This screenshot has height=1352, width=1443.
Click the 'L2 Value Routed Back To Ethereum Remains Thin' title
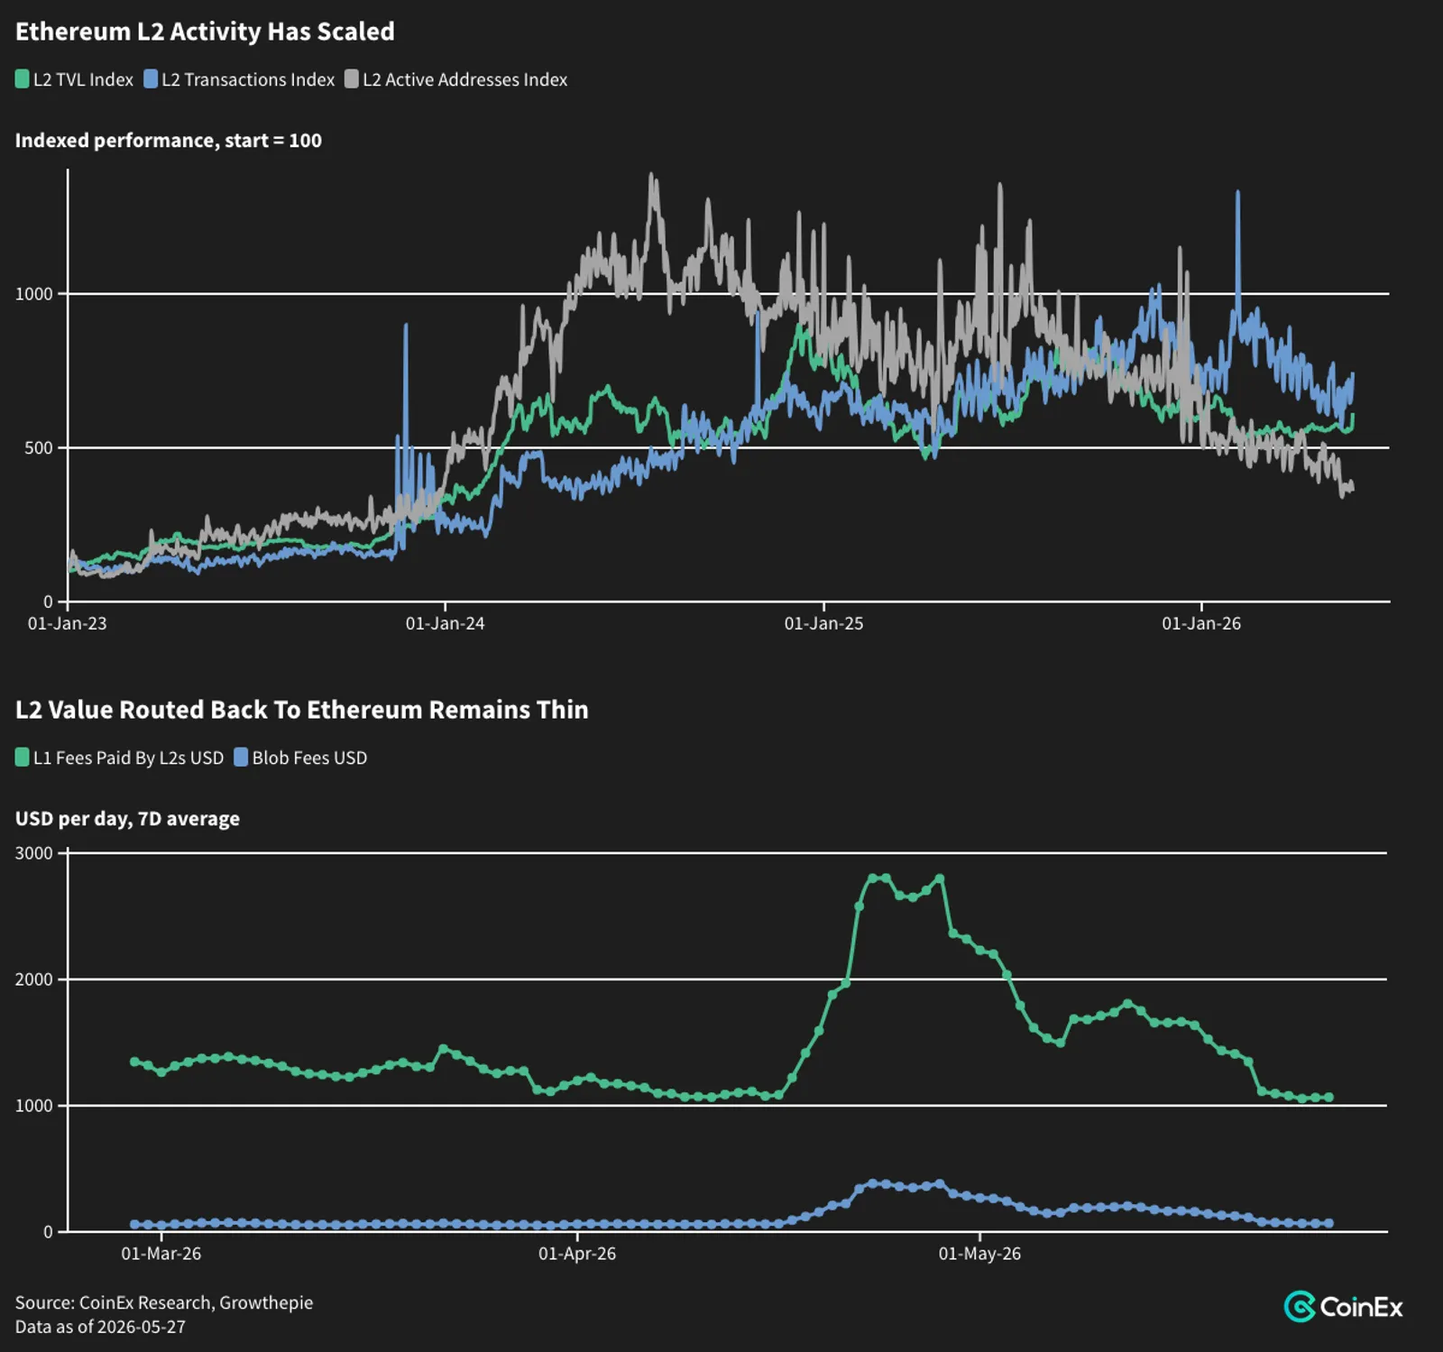coord(302,710)
